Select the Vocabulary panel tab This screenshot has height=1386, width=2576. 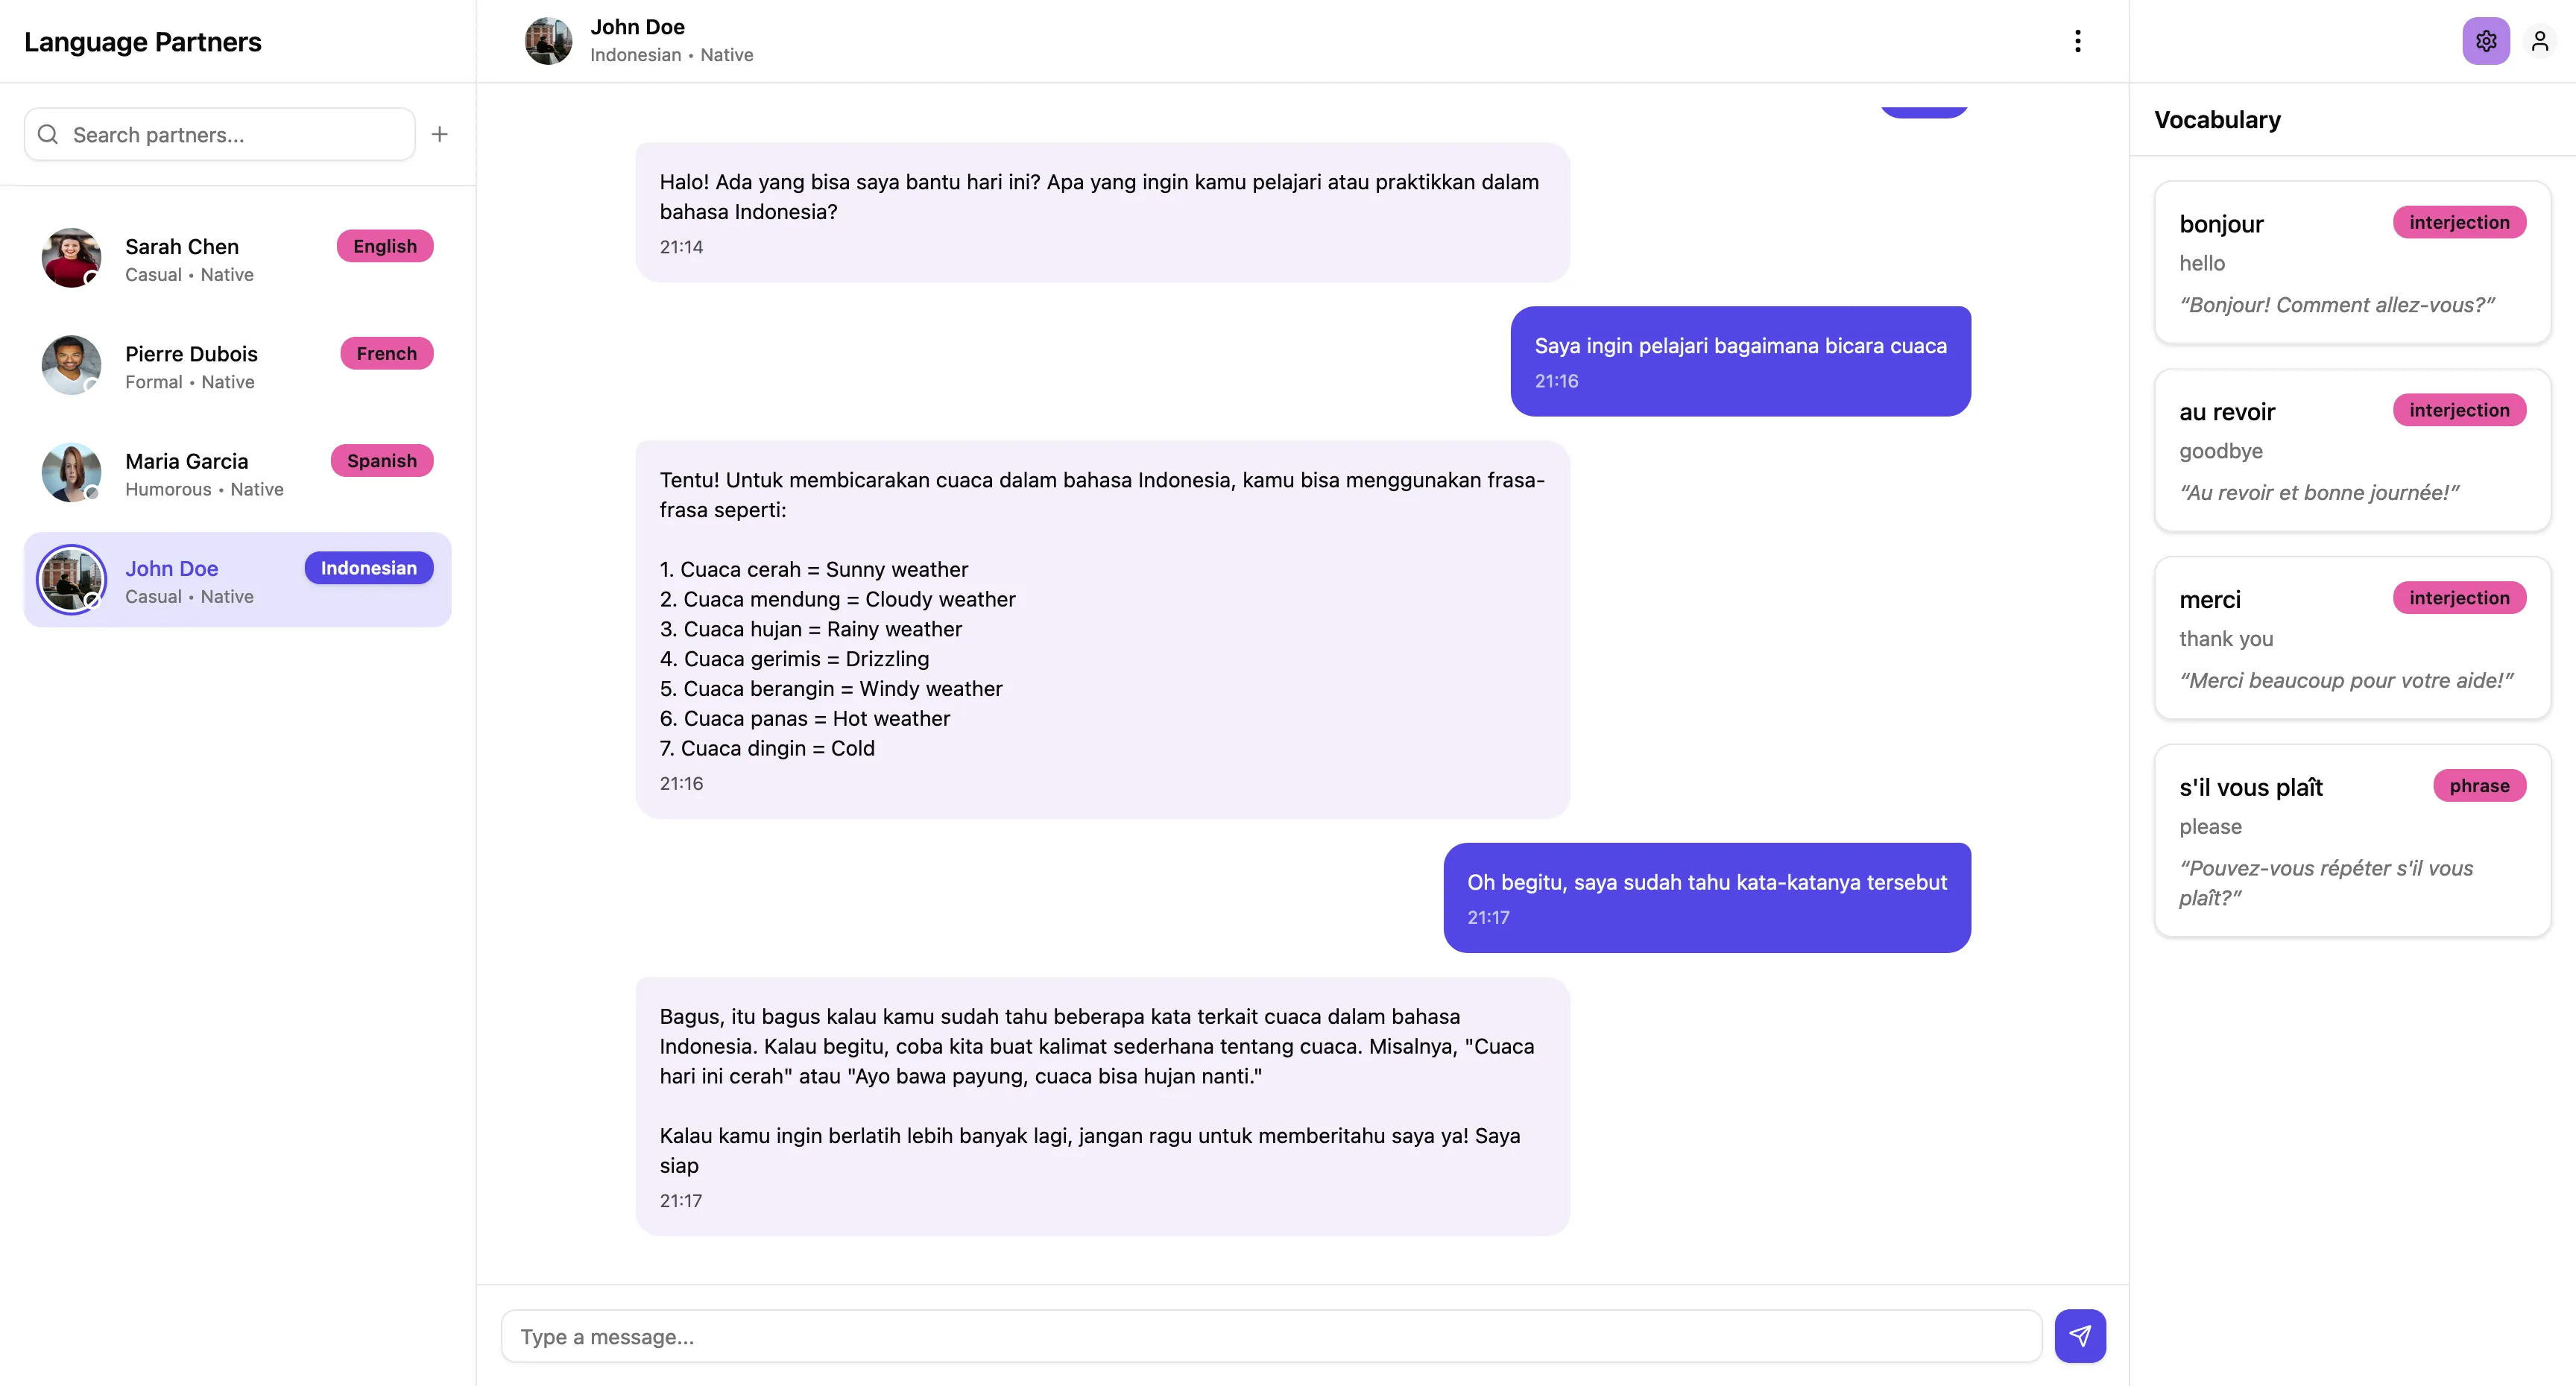tap(2216, 119)
